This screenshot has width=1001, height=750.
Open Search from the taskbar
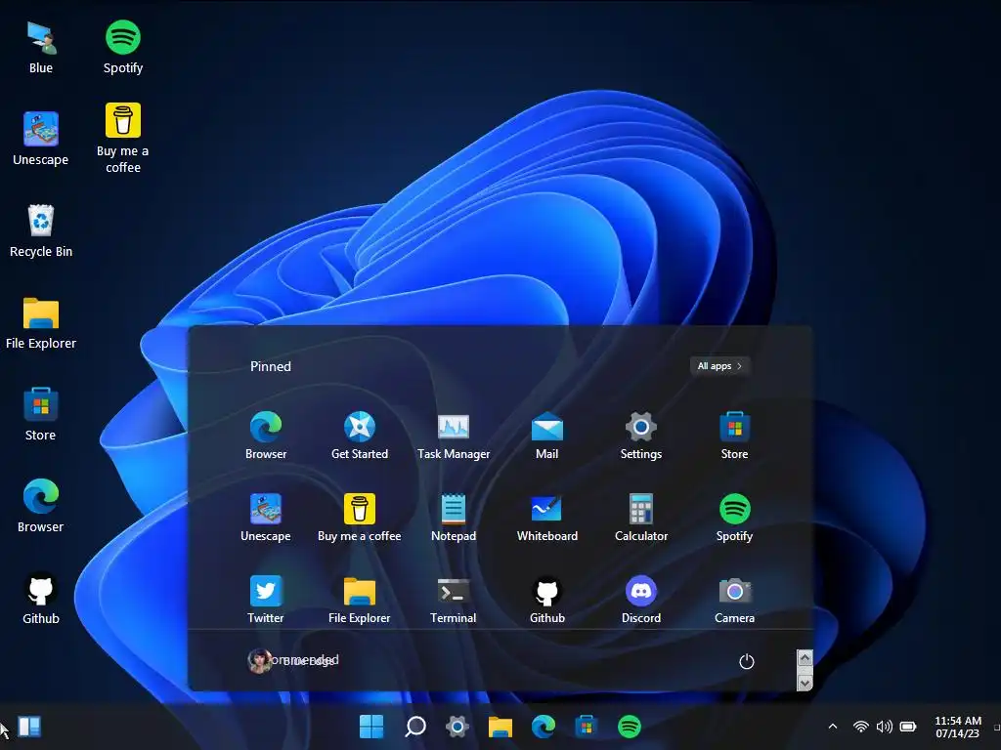click(414, 726)
